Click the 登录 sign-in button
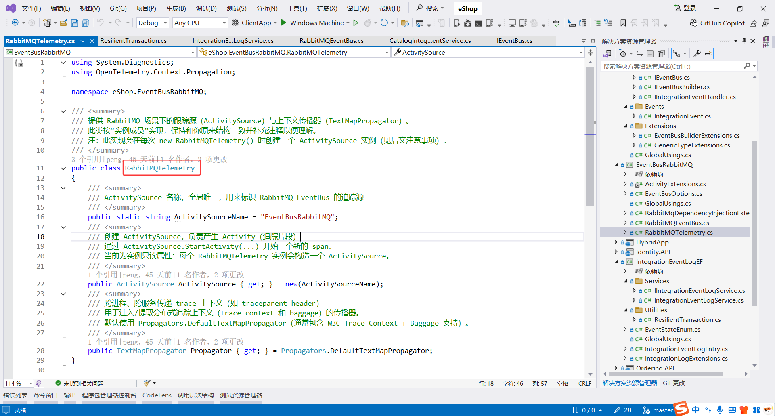 pyautogui.click(x=685, y=8)
